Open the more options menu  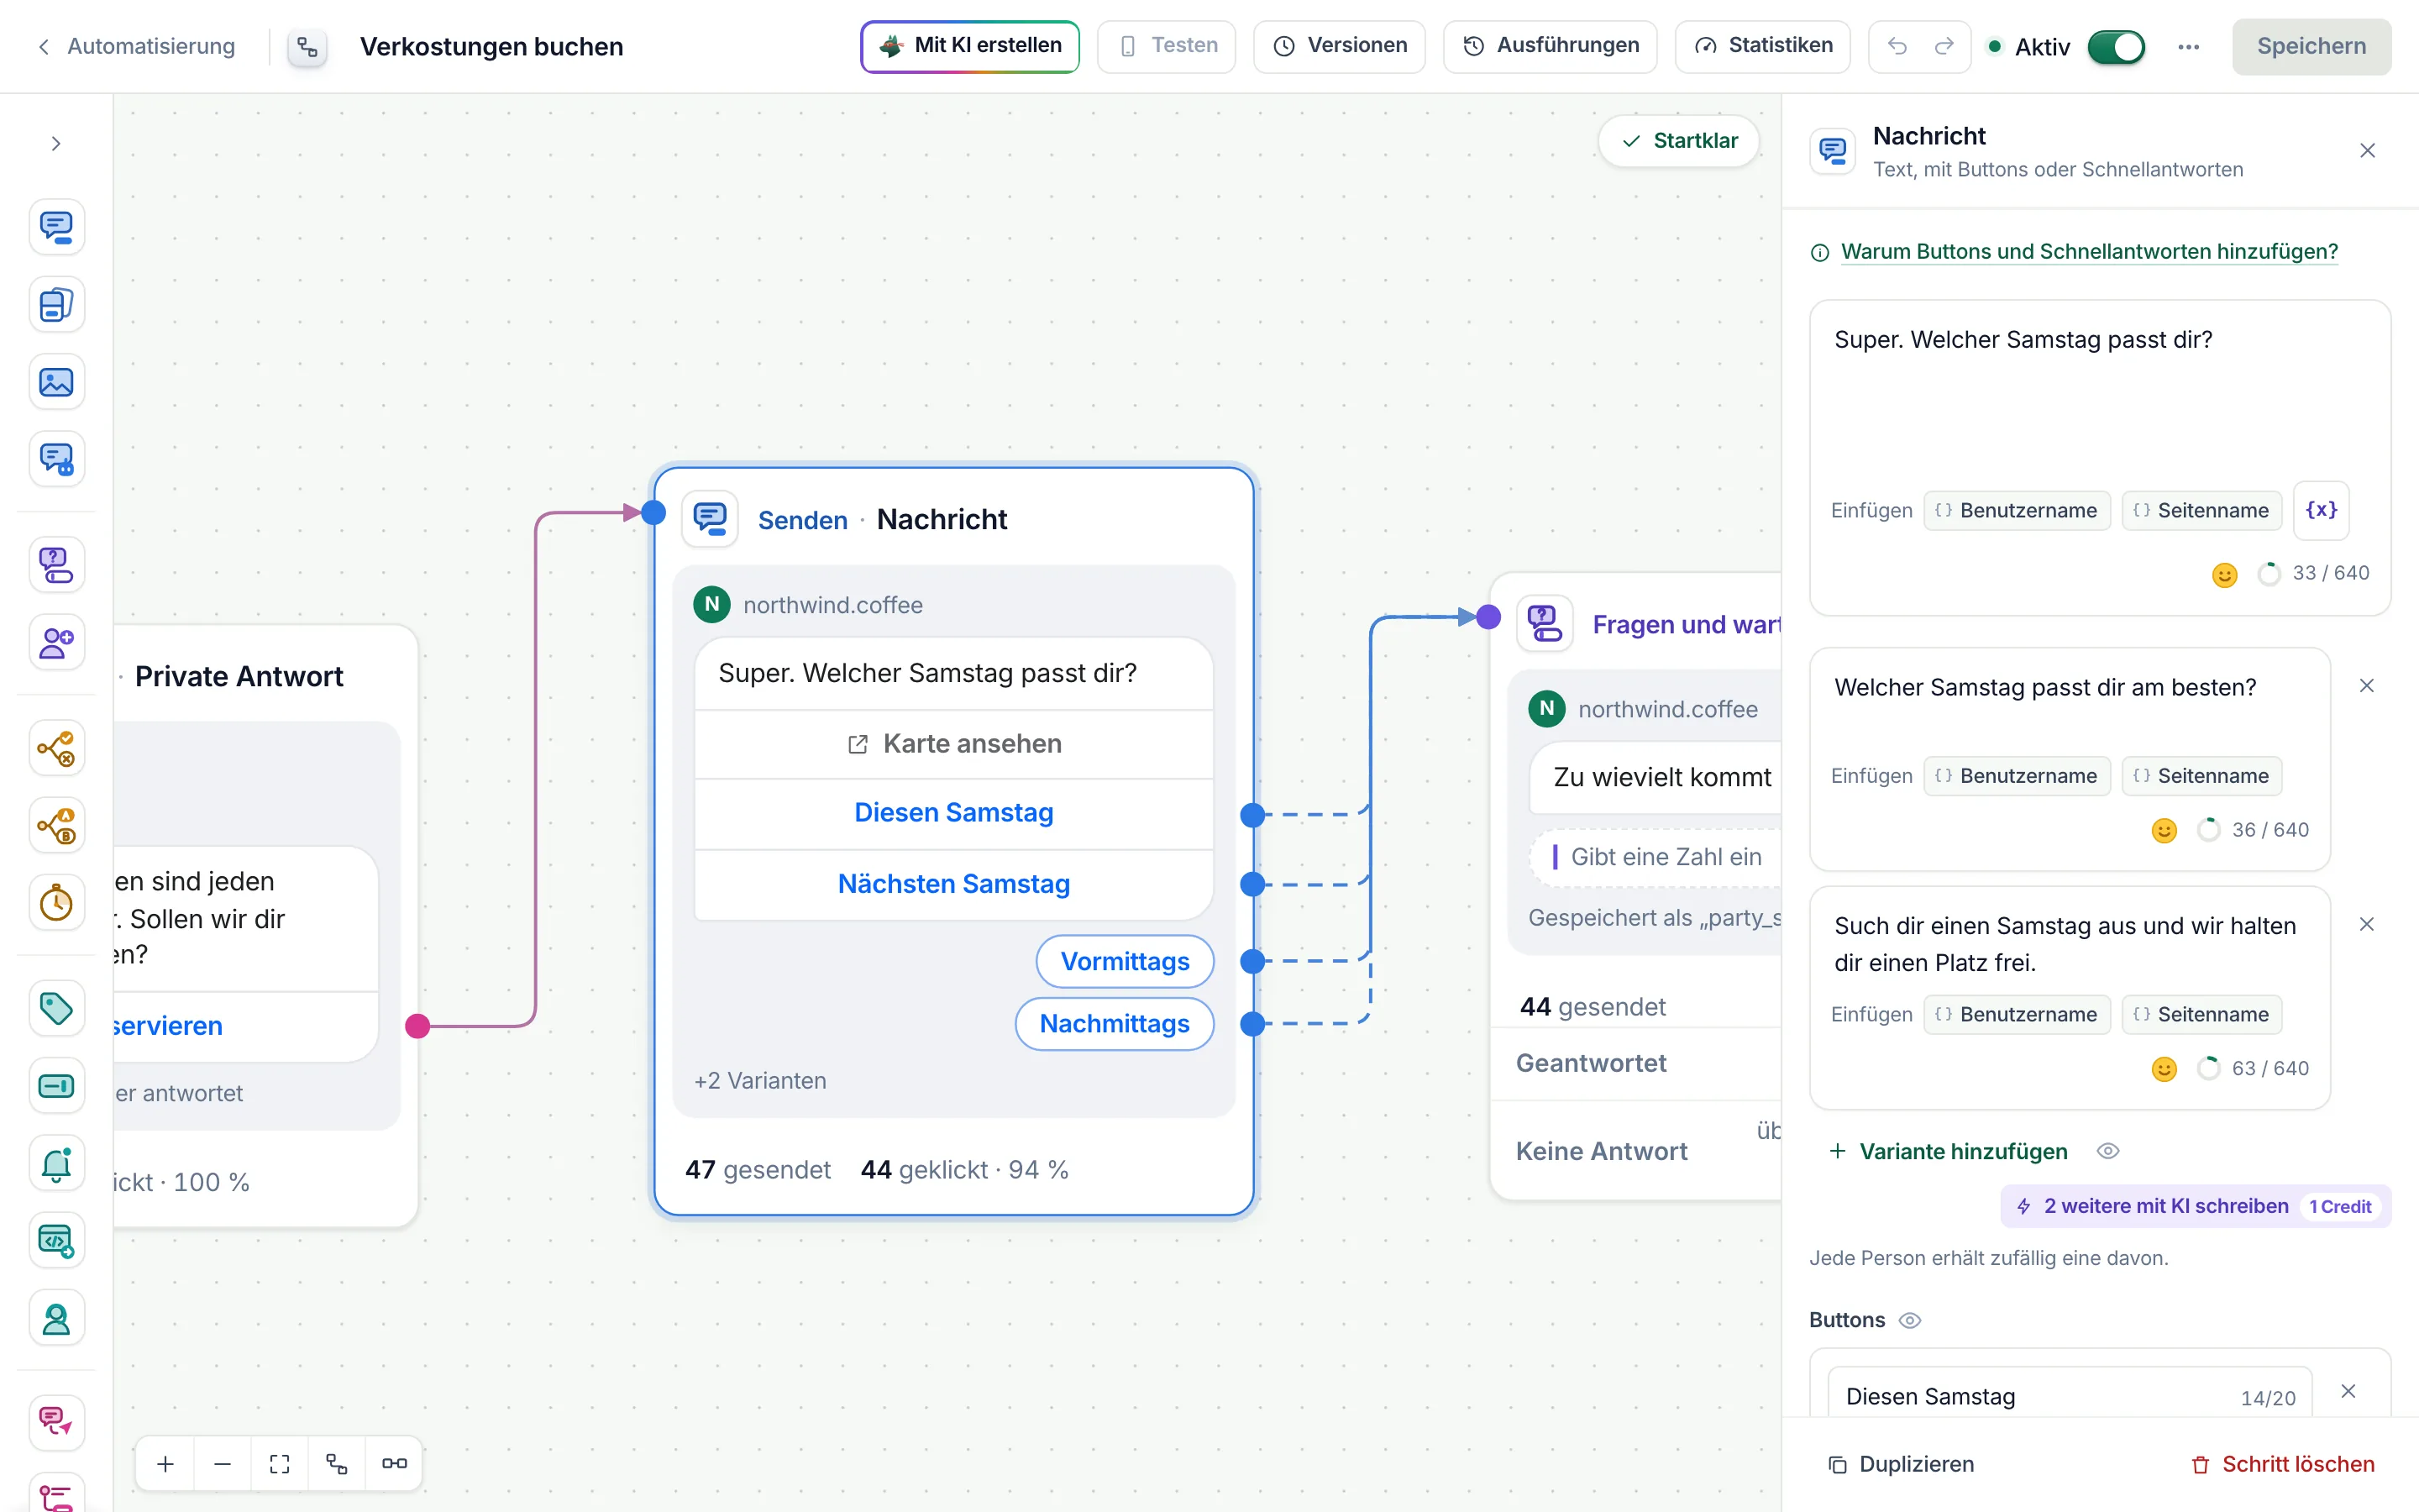[2189, 47]
